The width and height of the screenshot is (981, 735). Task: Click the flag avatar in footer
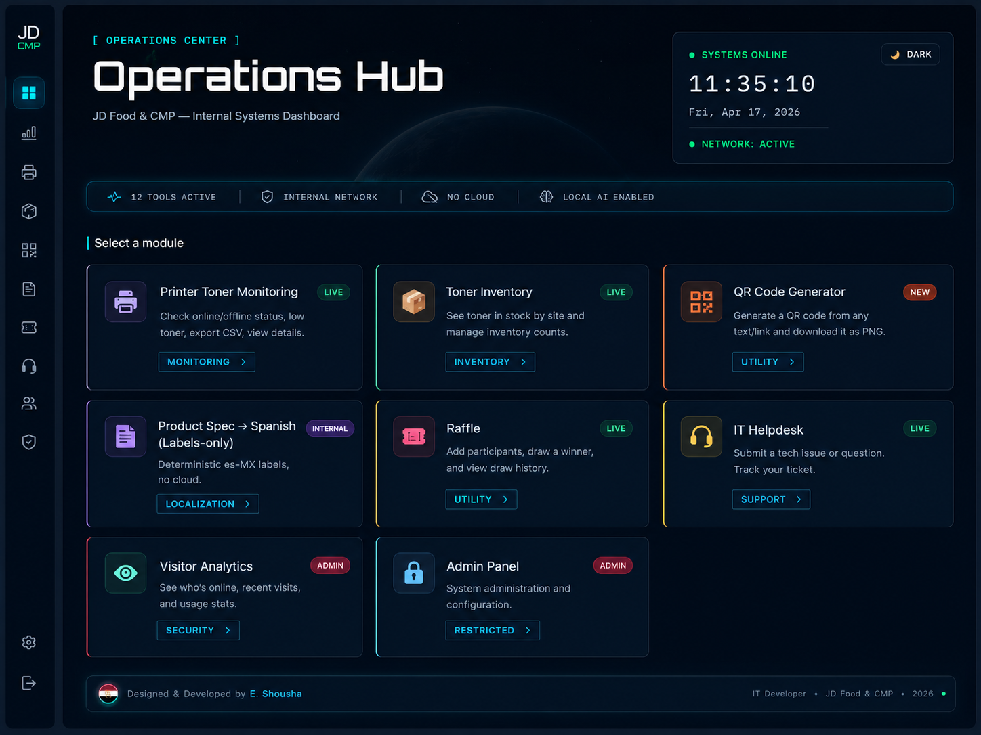tap(108, 694)
